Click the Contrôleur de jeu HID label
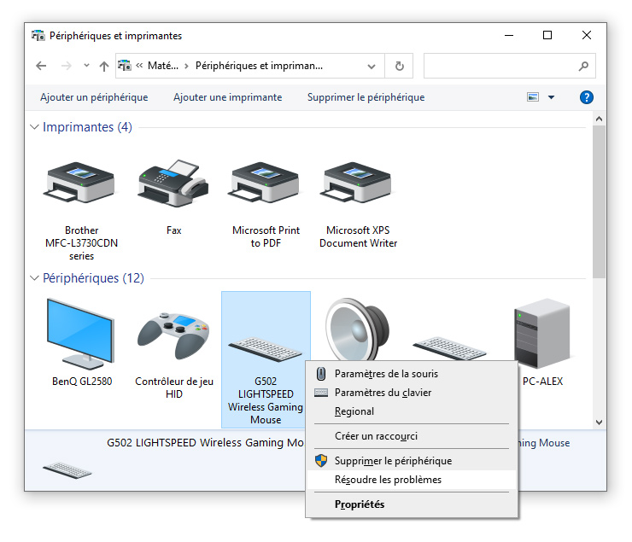This screenshot has height=542, width=632. pyautogui.click(x=173, y=388)
